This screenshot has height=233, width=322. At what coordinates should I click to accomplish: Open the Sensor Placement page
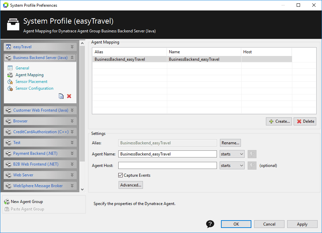click(x=31, y=82)
